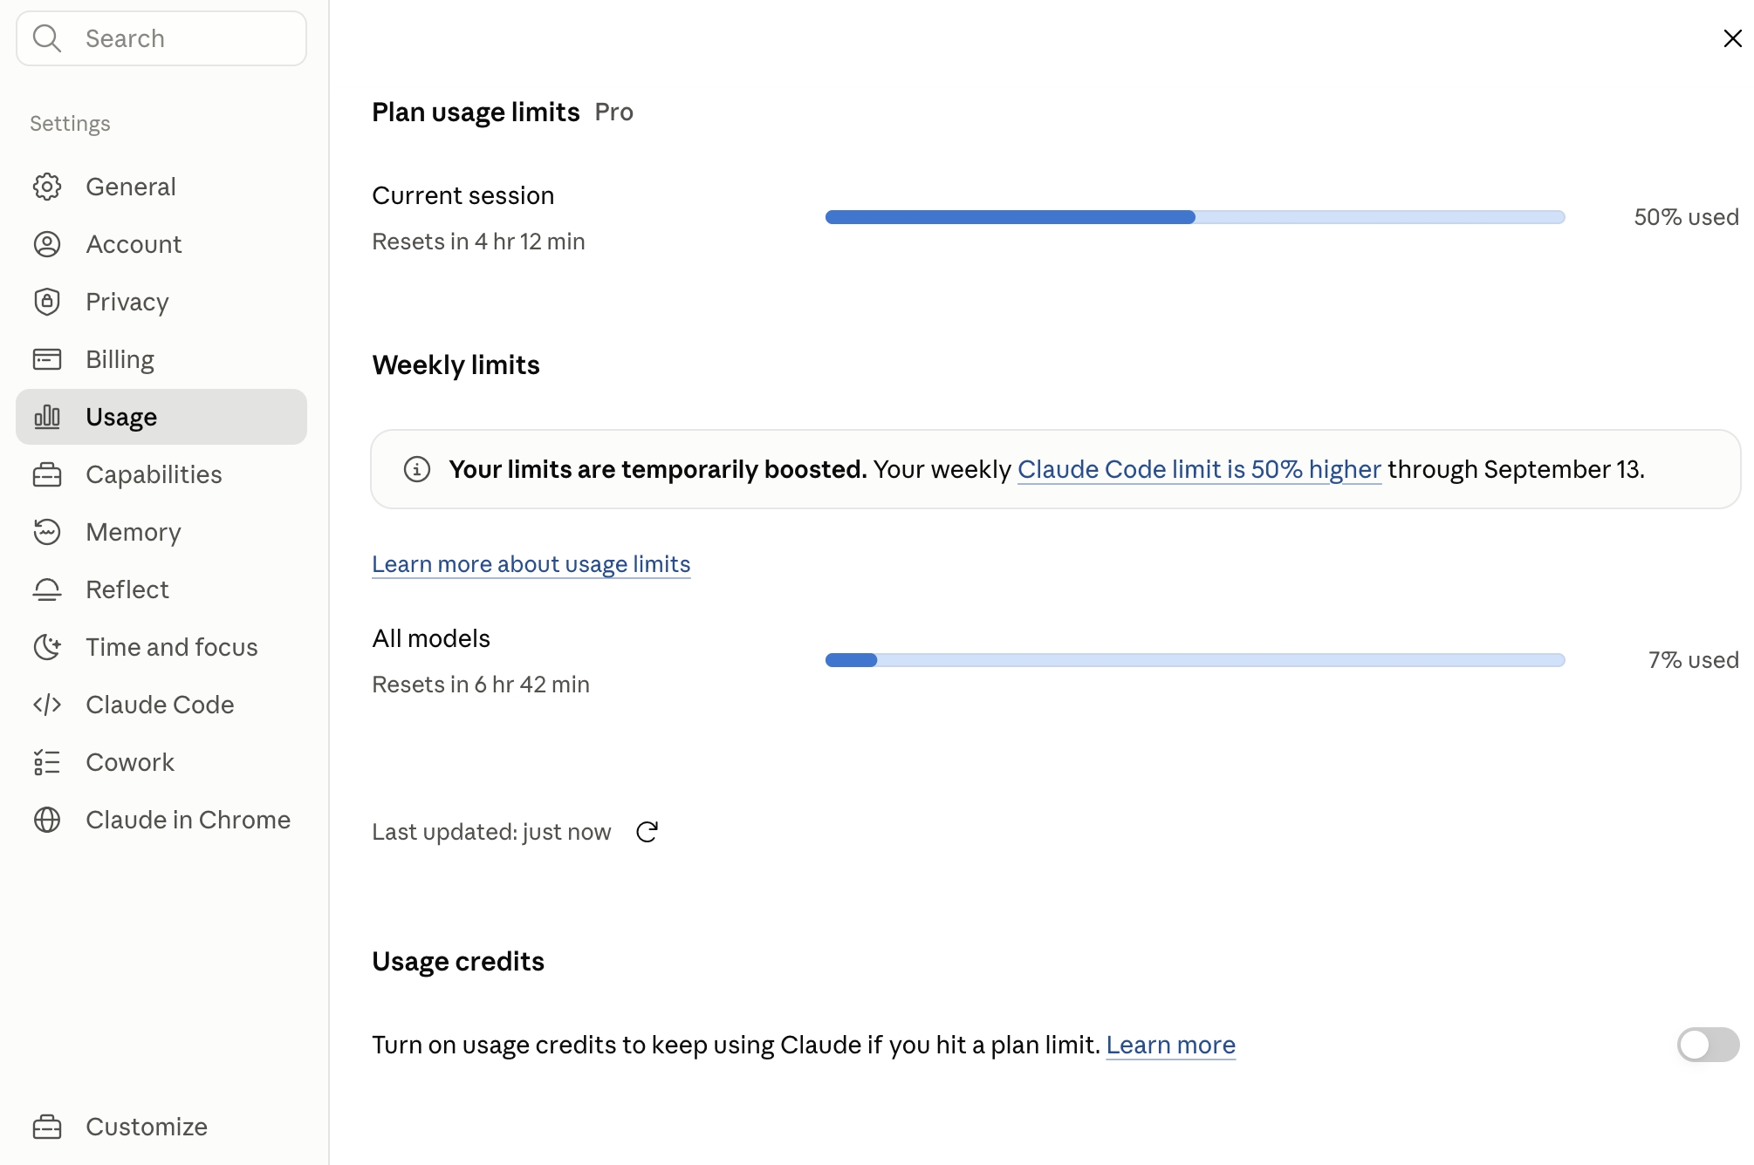Open the Reflect settings page

click(161, 589)
